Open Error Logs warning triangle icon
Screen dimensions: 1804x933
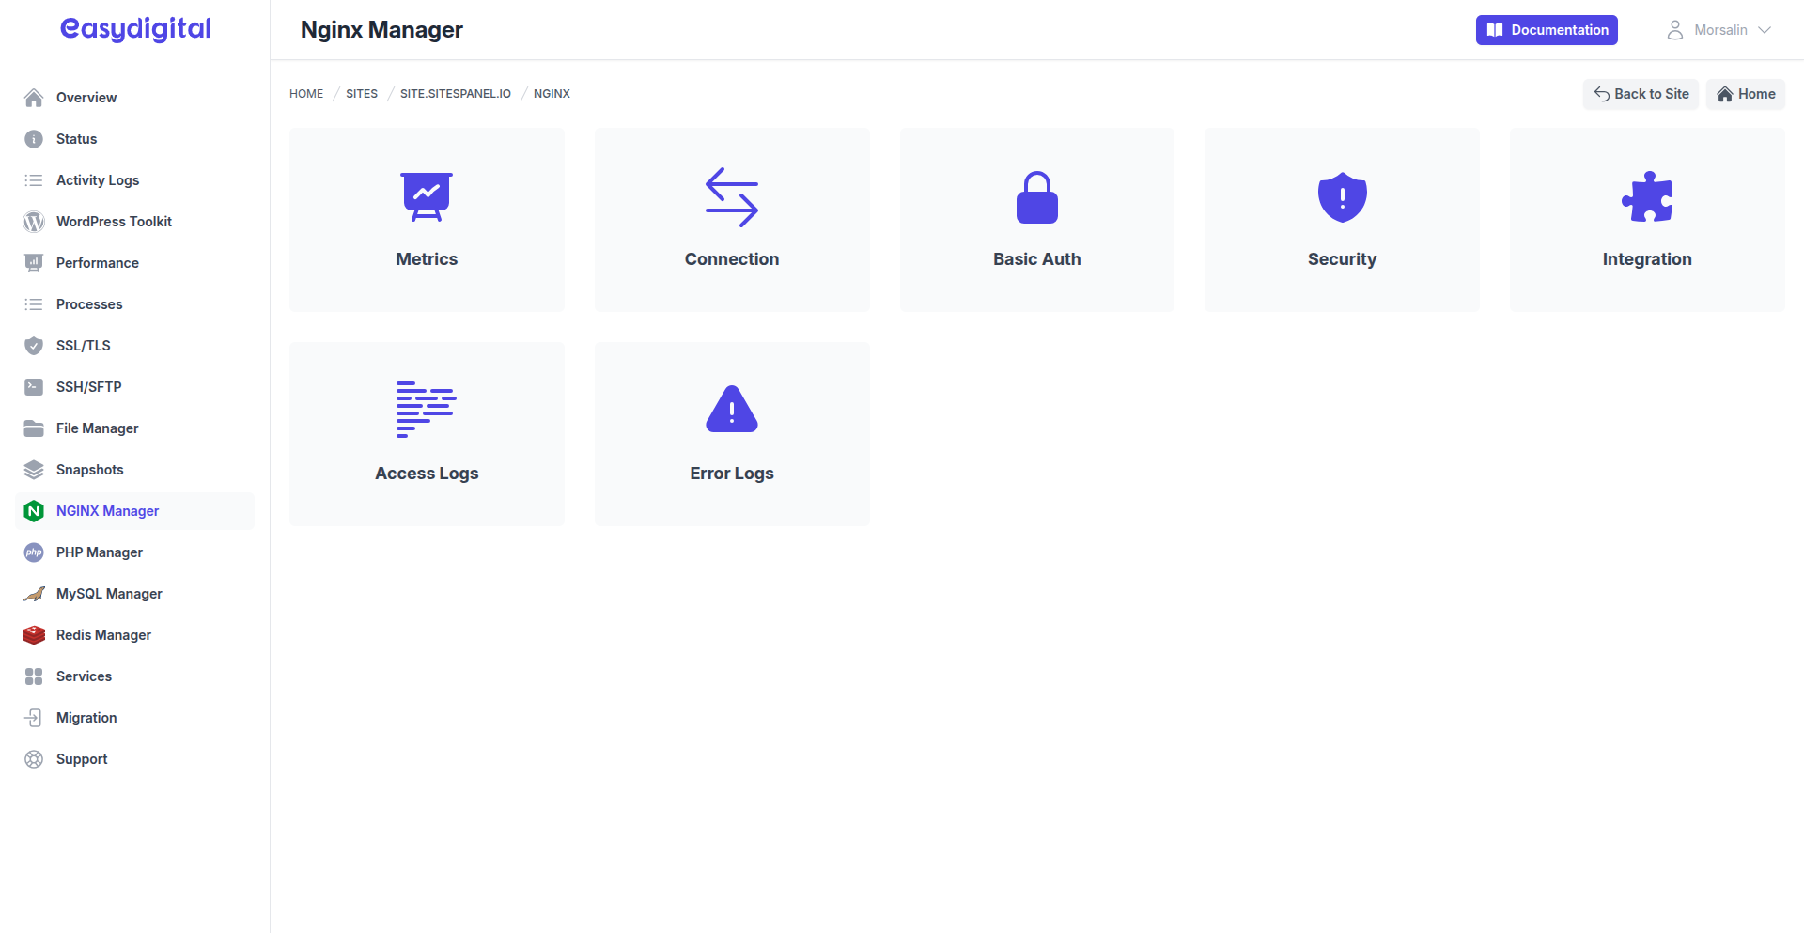[731, 409]
